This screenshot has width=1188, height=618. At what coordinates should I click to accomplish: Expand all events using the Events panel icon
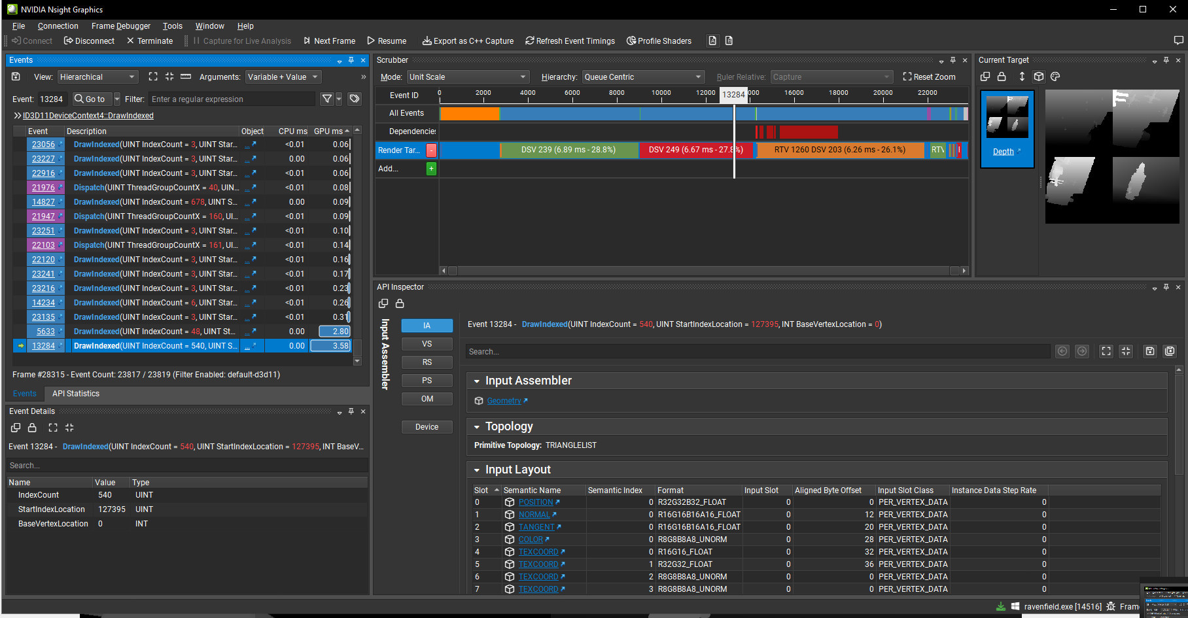click(153, 77)
